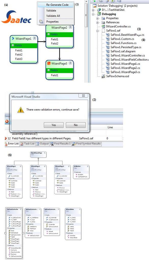Expand BaseWizardPage class with its chevron
The image size is (149, 260).
(45, 153)
